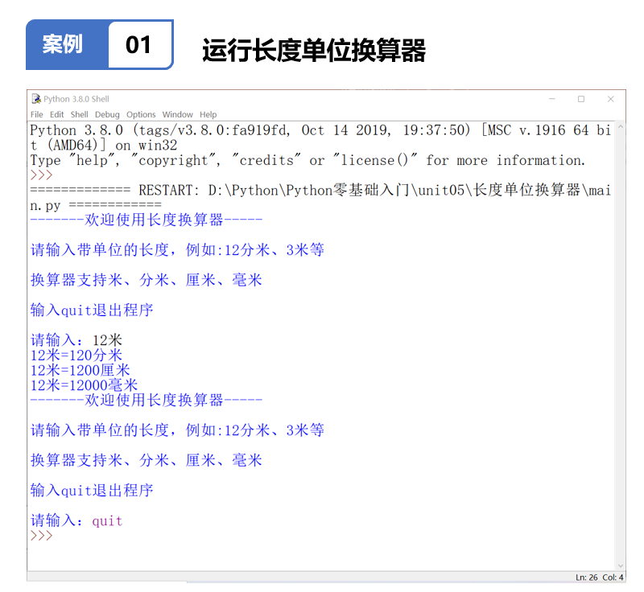The image size is (644, 592).
Task: Open the File menu
Action: [x=36, y=114]
